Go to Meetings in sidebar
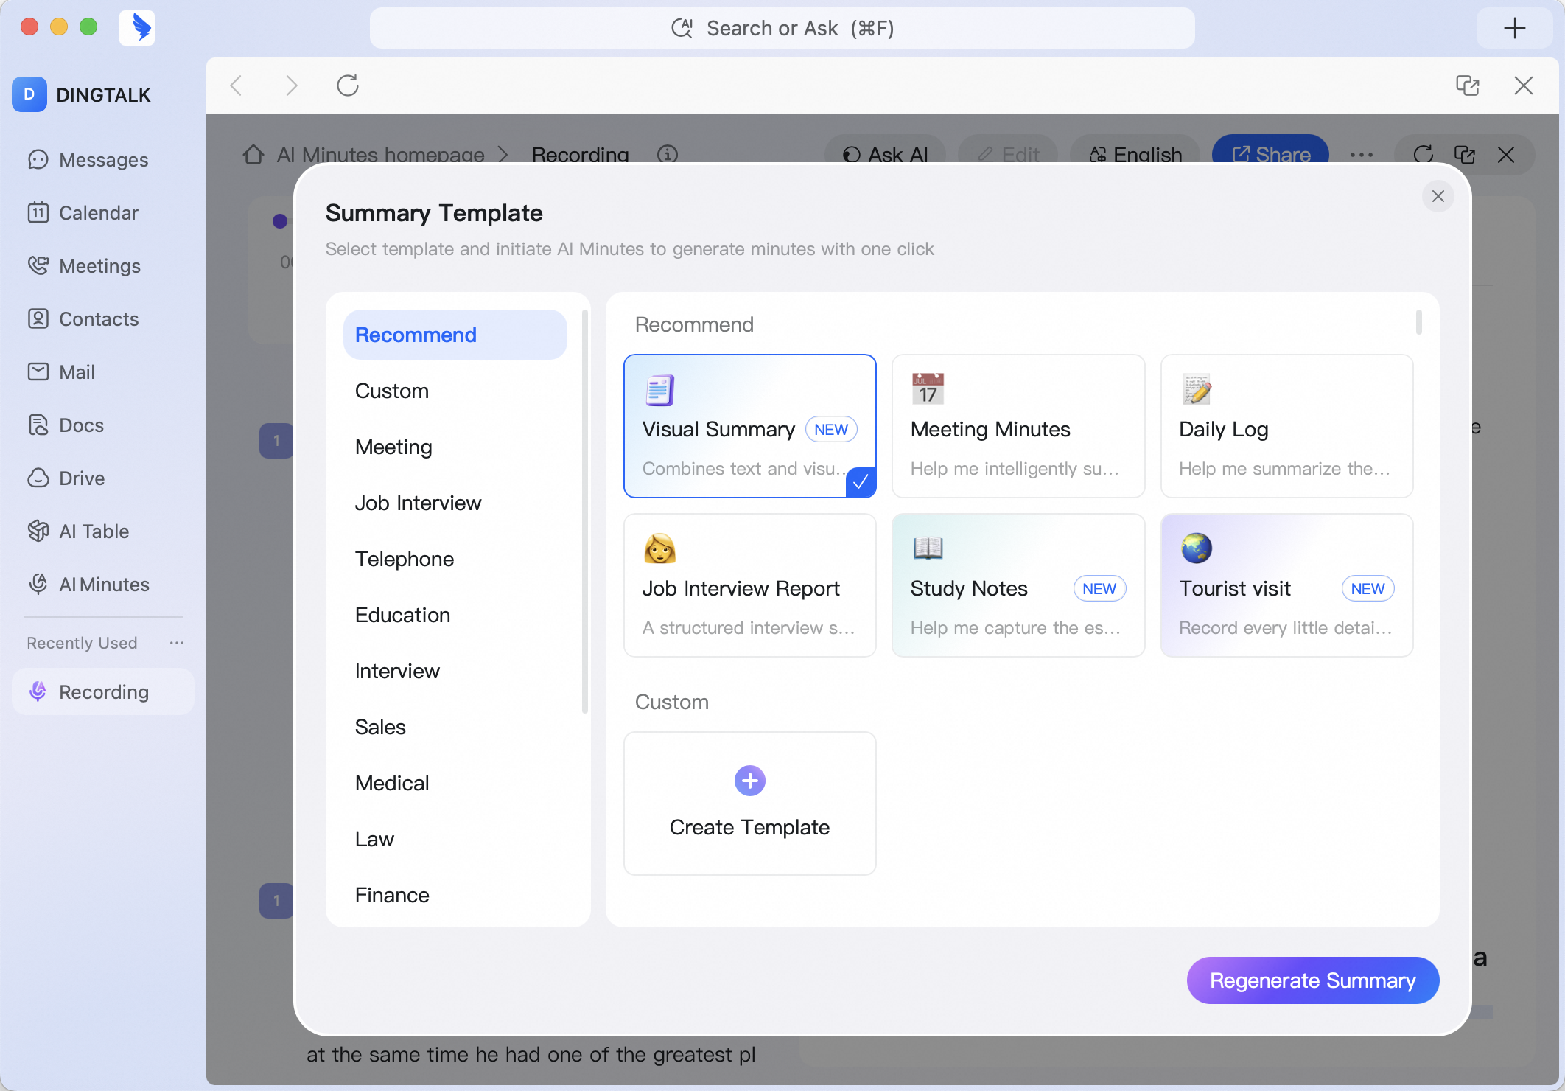 point(103,266)
